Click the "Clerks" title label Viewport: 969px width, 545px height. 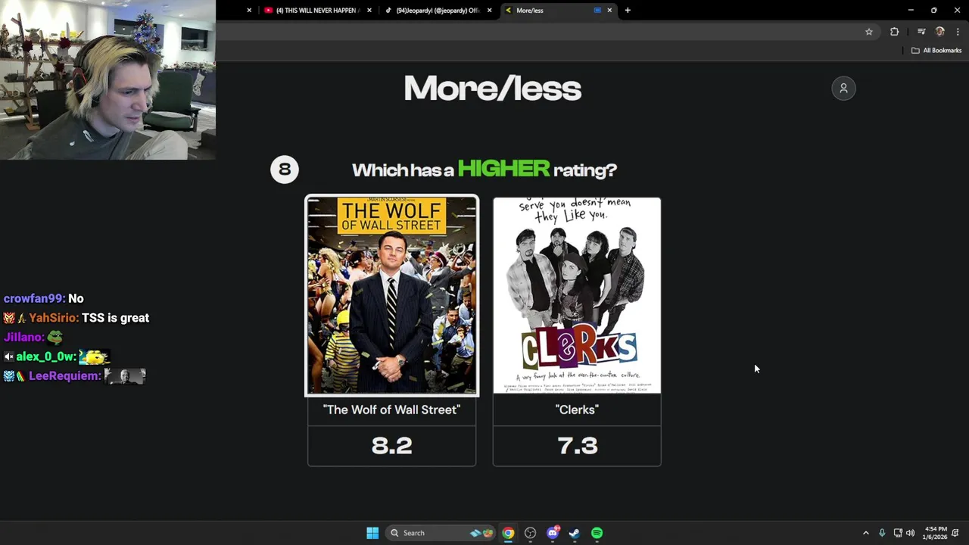(577, 410)
